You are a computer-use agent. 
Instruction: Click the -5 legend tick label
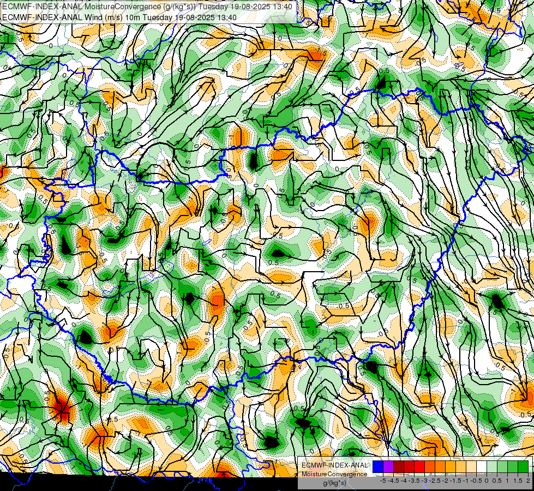(x=383, y=481)
